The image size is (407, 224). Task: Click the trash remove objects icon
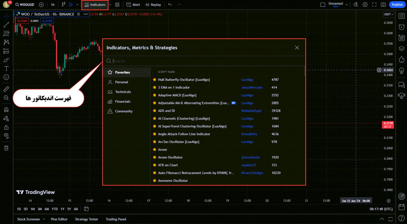tap(6, 148)
